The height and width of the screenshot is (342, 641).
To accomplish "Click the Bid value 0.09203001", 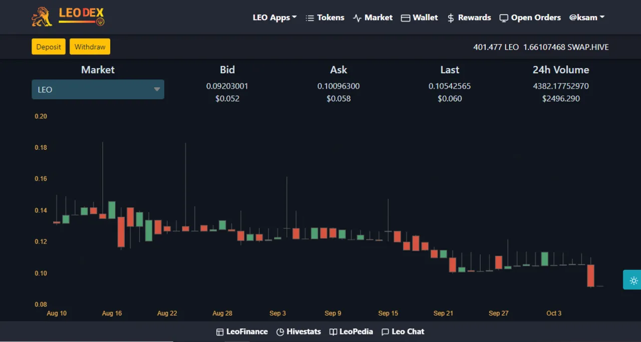I will coord(227,86).
